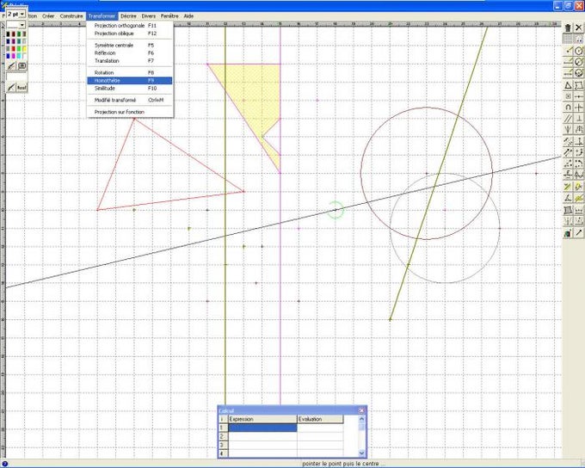The width and height of the screenshot is (585, 468).
Task: Choose Similitude menu entry
Action: (129, 89)
